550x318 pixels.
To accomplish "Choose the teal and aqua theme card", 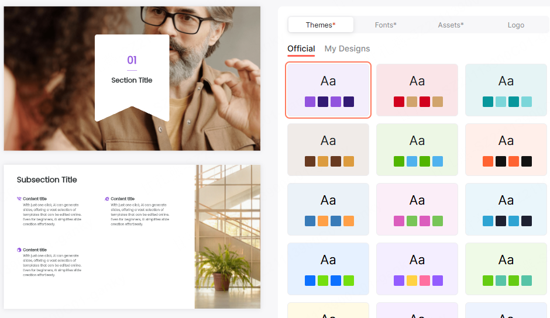I will click(x=506, y=90).
